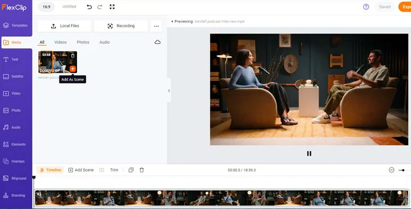Screen dimensions: 411x209
Task: Delete the media clip with its trash icon
Action: pos(73,55)
